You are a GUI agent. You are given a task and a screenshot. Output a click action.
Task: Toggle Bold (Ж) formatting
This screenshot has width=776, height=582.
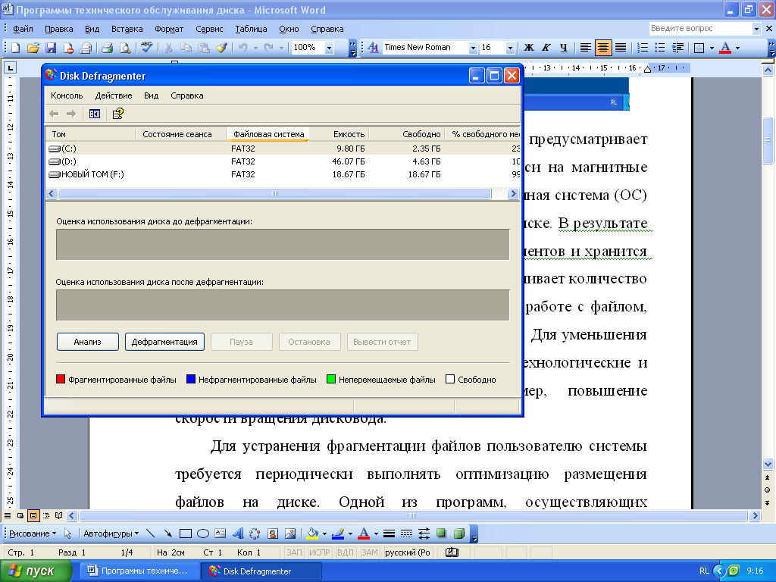pyautogui.click(x=528, y=48)
